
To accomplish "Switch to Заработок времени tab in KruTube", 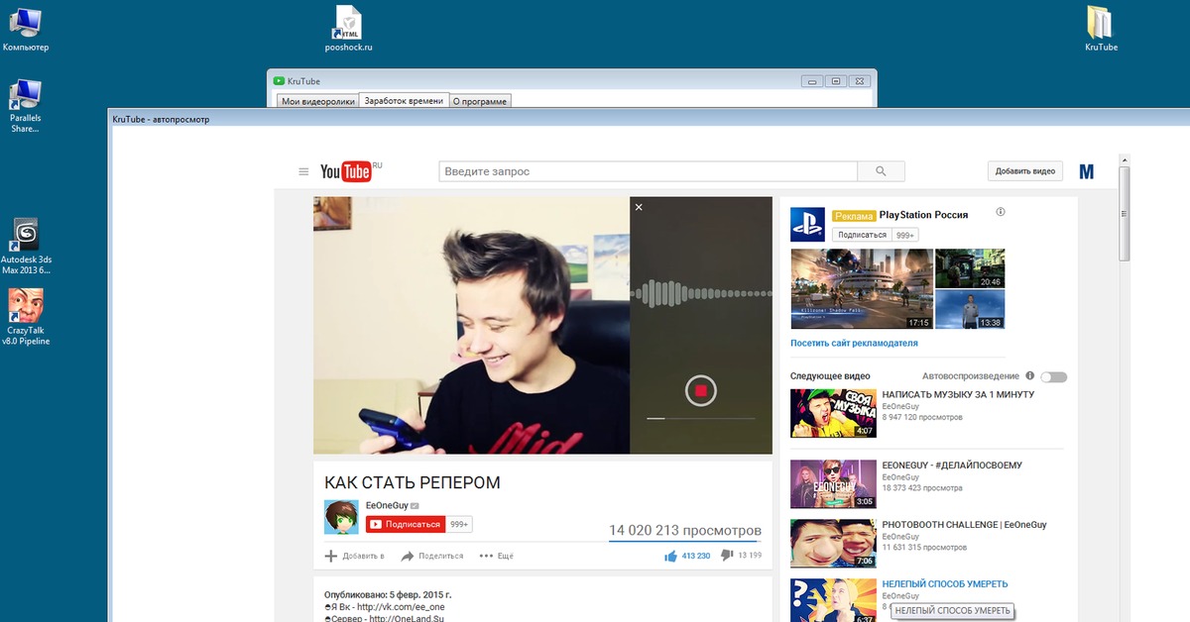I will [404, 100].
